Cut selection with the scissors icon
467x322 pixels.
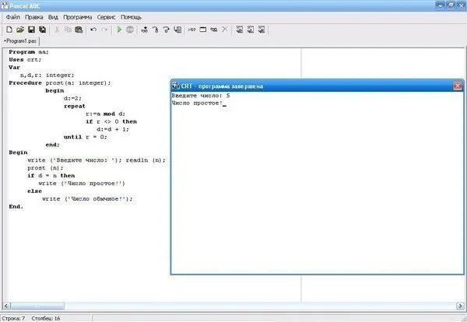coord(57,30)
